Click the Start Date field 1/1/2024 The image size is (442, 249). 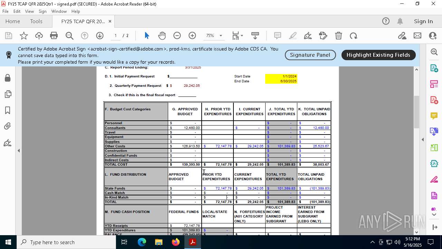(x=281, y=76)
